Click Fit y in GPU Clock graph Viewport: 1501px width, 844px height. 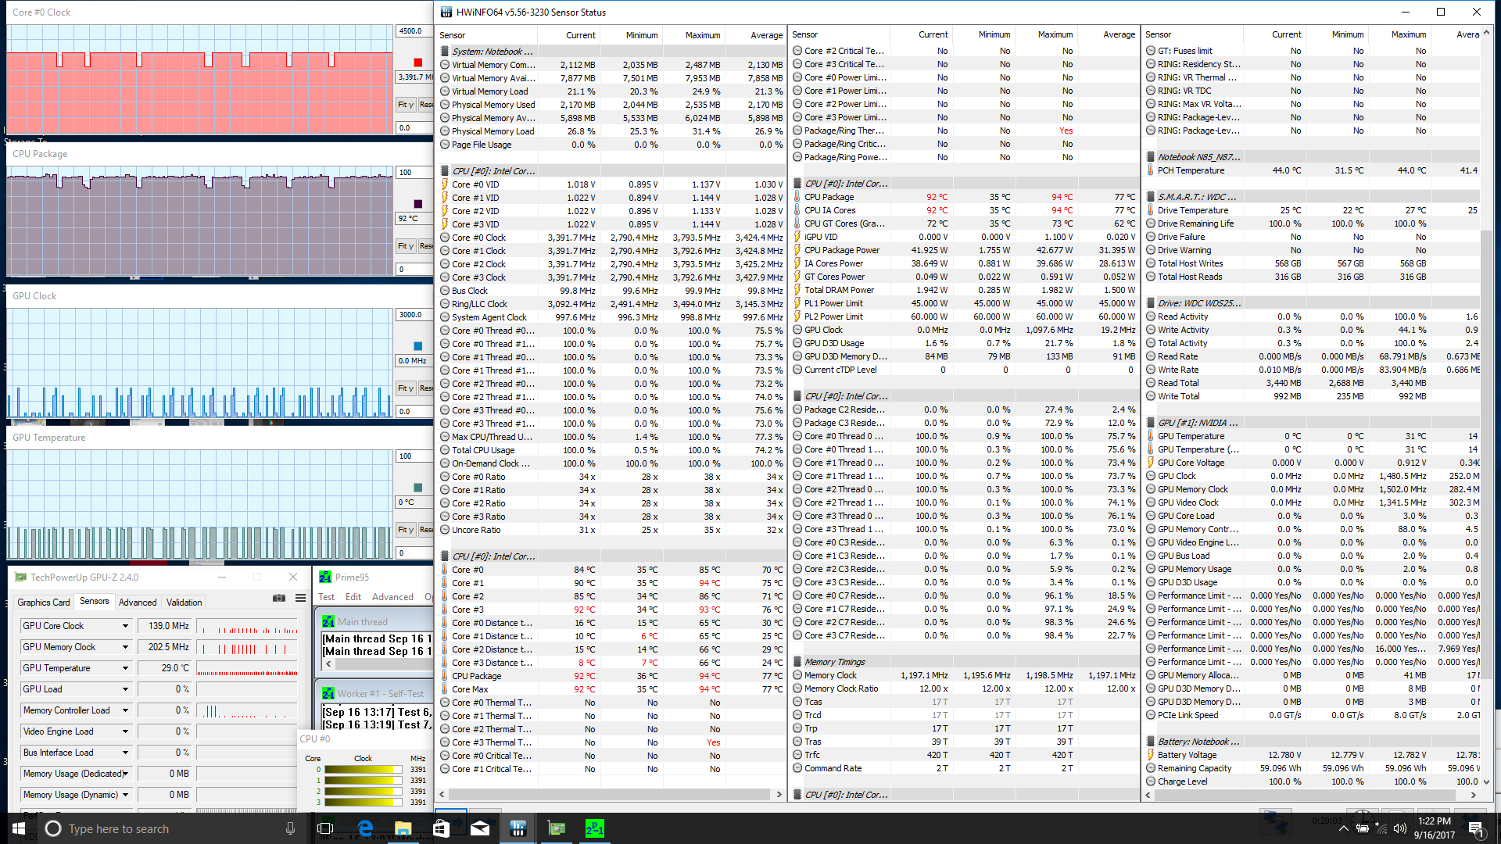406,388
